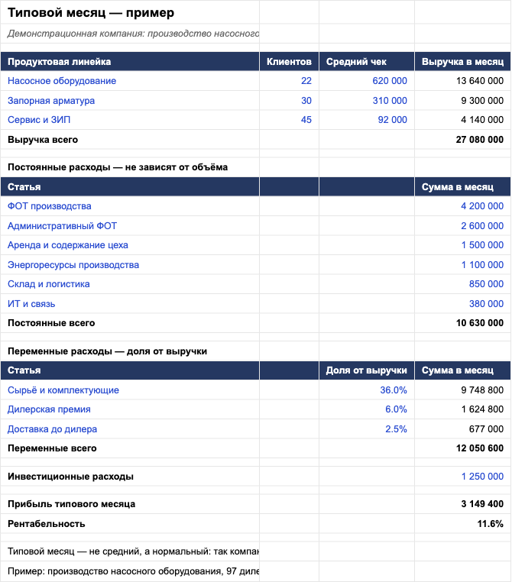This screenshot has width=512, height=582.
Task: Select clients value 30
Action: coord(289,101)
